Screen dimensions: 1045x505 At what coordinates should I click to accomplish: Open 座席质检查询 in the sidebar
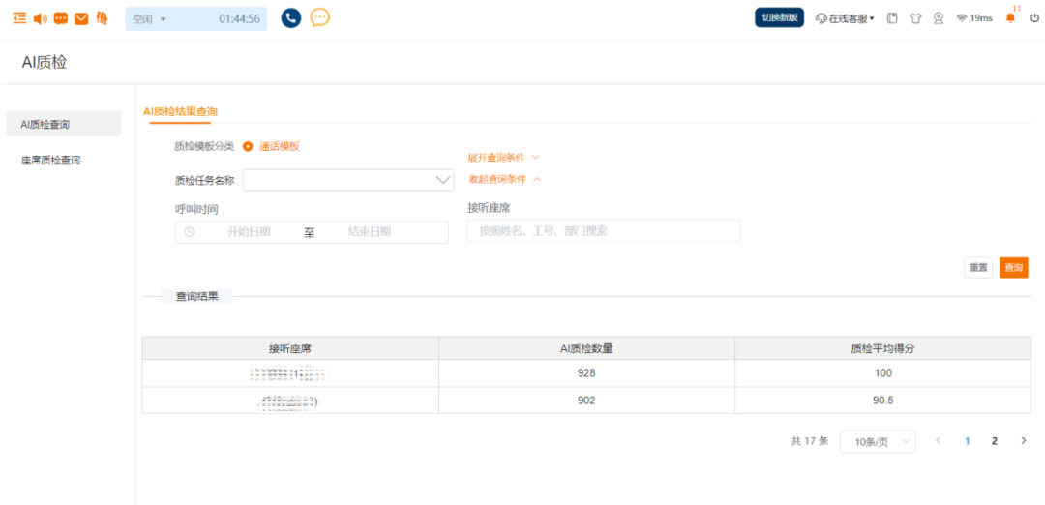(51, 160)
